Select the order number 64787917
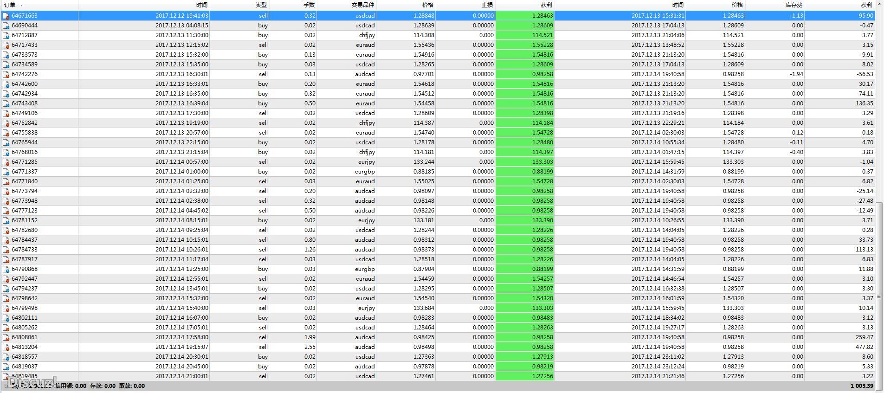The image size is (884, 393). (x=25, y=259)
